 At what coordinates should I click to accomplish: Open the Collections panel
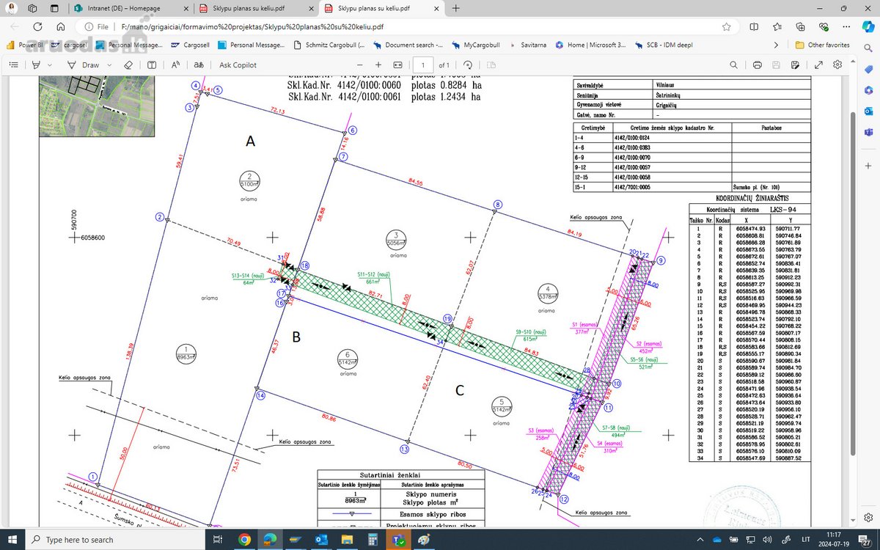coord(801,26)
